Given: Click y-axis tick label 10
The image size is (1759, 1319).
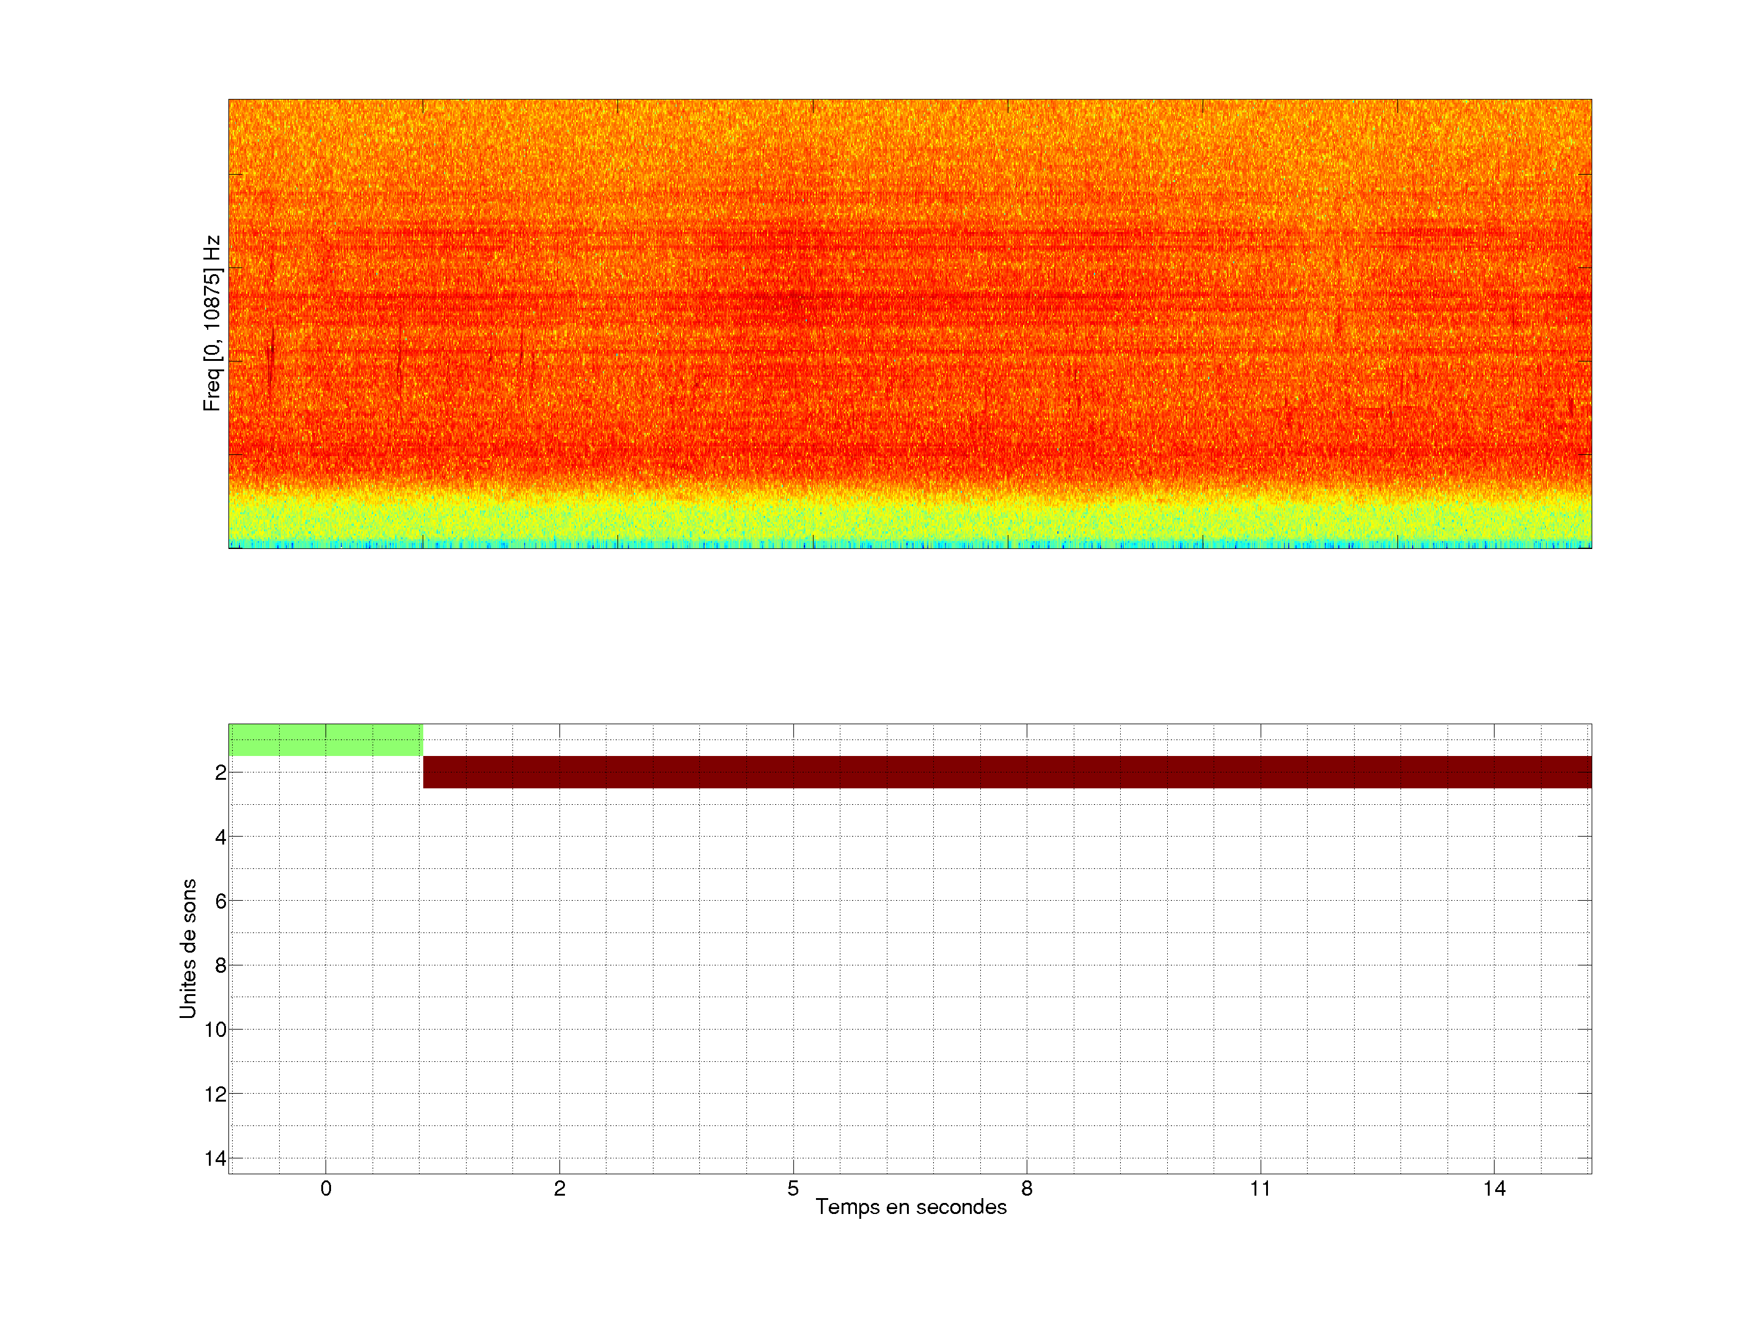Looking at the screenshot, I should 216,1030.
